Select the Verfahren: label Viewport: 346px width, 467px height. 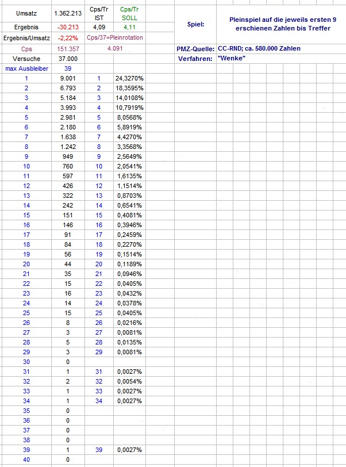point(195,59)
